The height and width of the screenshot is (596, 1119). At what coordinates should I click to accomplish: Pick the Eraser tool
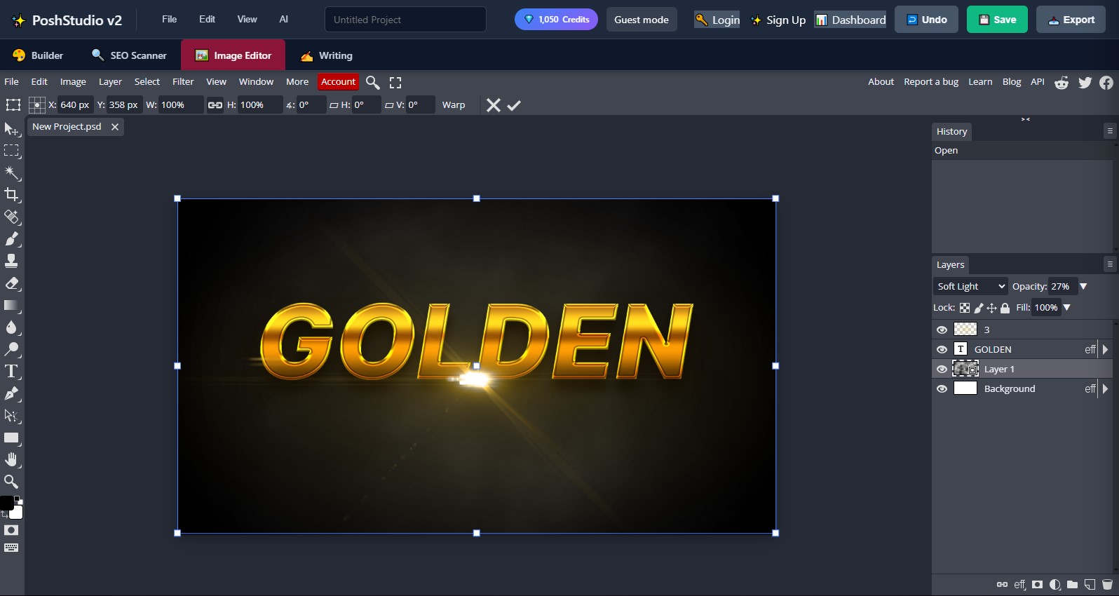pyautogui.click(x=12, y=283)
